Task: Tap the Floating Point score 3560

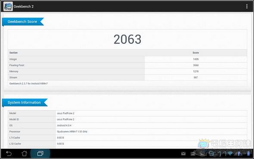Action: [196, 65]
